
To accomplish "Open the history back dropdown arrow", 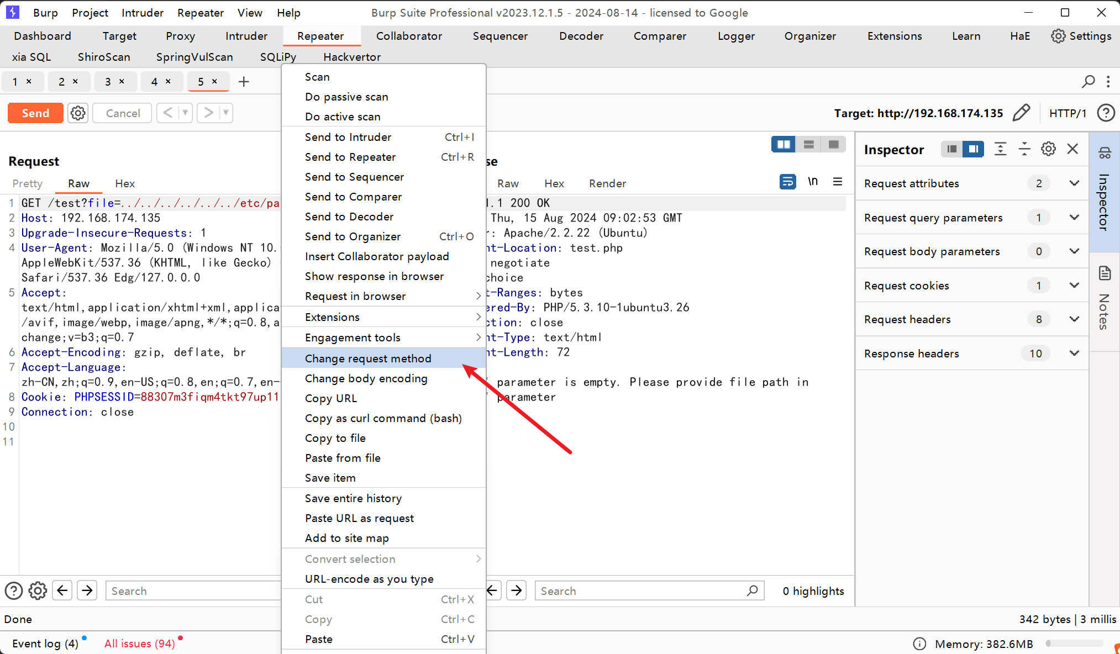I will point(186,113).
